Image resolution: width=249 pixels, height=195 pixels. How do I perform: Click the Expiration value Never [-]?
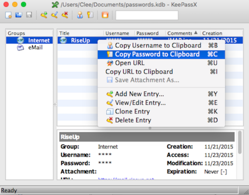pyautogui.click(x=216, y=172)
